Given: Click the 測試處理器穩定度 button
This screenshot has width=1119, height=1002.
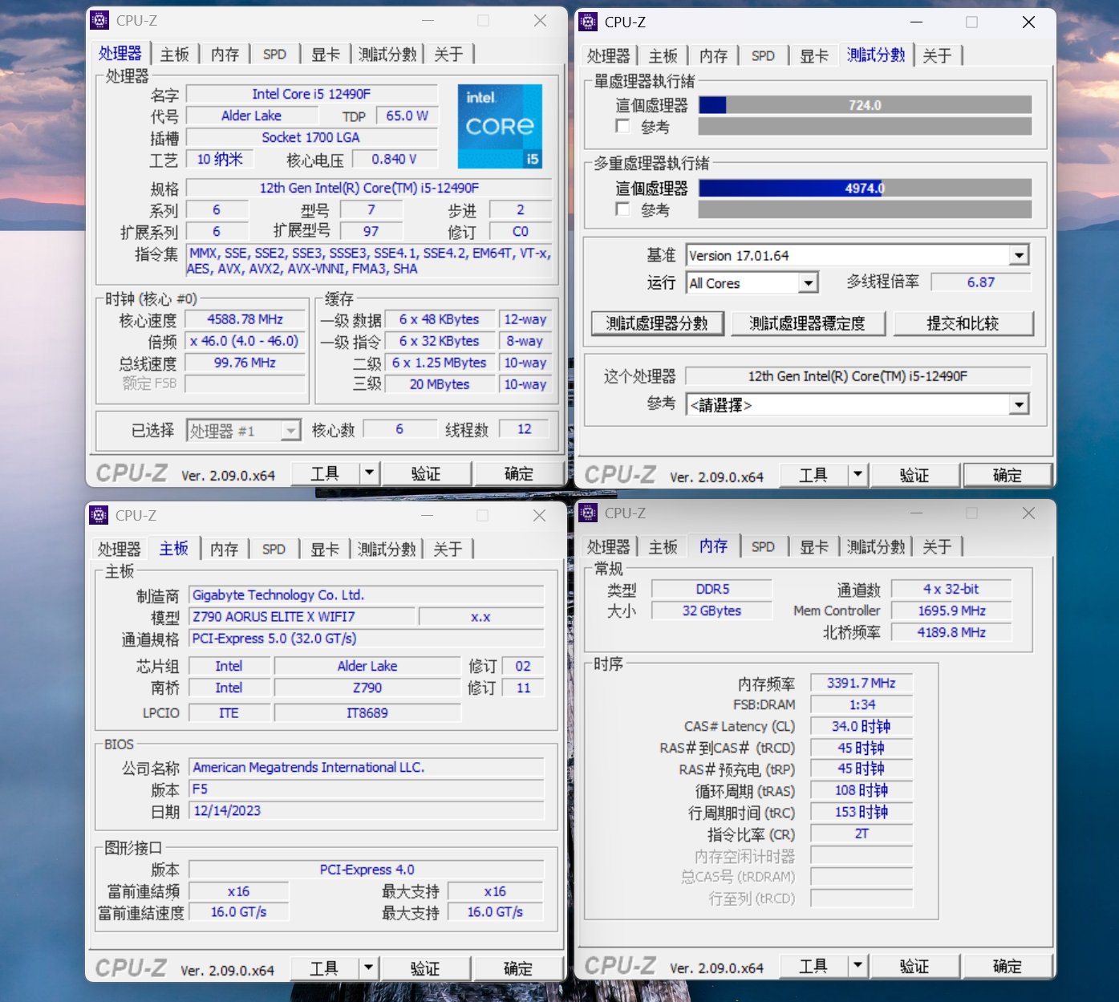Looking at the screenshot, I should tap(807, 323).
